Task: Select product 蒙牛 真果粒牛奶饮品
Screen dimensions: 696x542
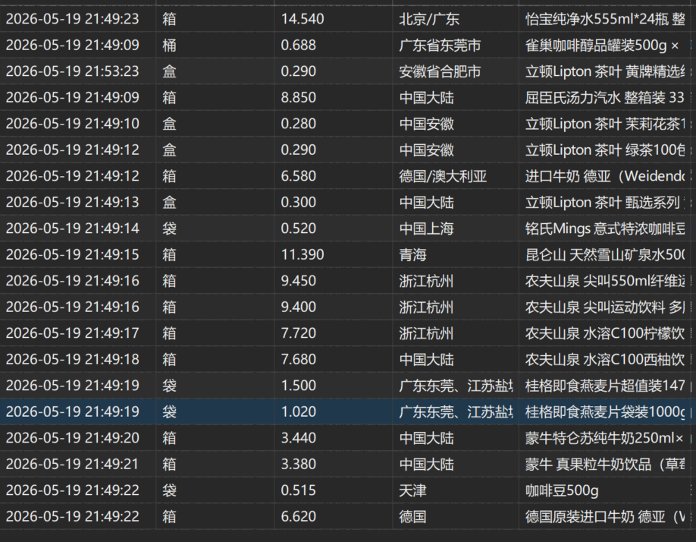Action: click(x=605, y=465)
